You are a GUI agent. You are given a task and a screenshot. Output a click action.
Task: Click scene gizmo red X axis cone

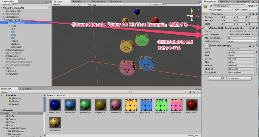tap(196, 16)
